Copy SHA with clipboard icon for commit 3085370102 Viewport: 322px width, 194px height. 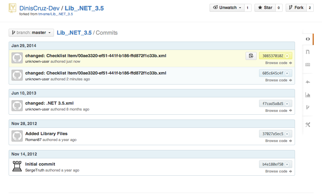[x=251, y=56]
